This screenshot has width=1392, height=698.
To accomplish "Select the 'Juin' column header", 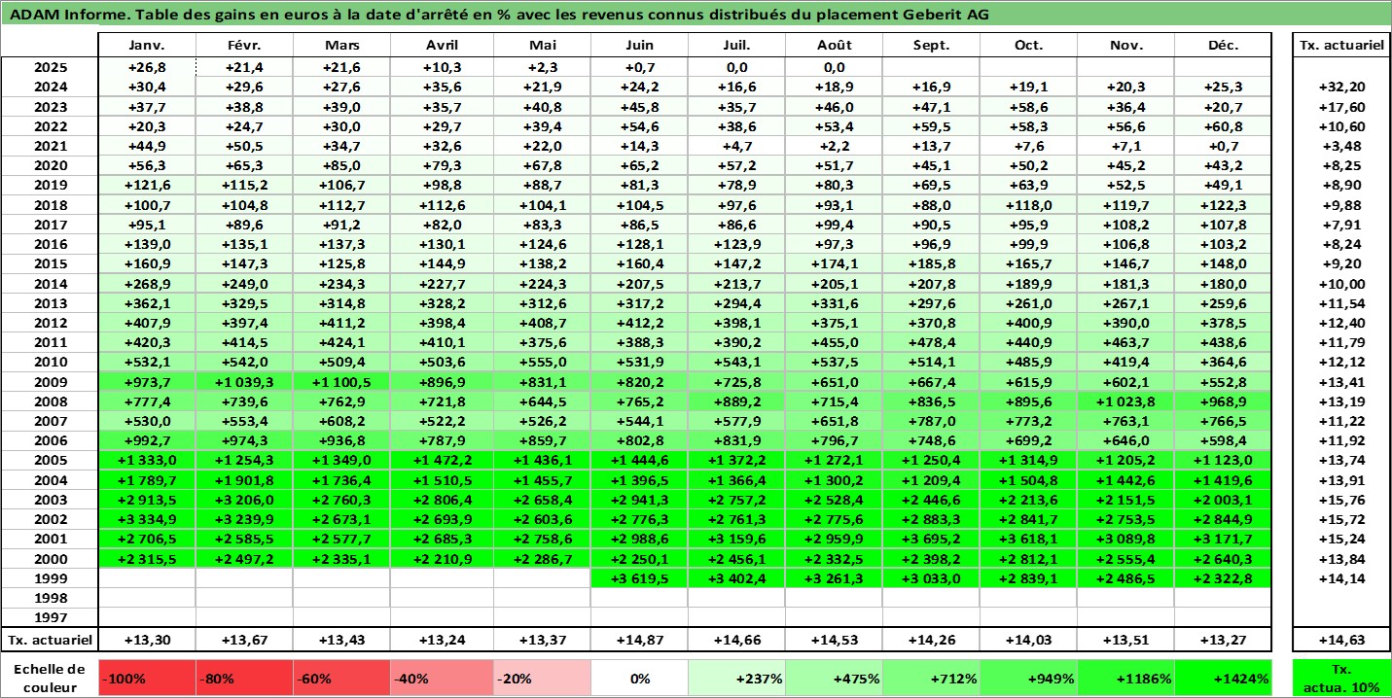I will coord(639,46).
